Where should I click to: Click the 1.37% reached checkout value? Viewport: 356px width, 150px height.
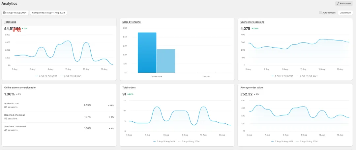coord(88,117)
